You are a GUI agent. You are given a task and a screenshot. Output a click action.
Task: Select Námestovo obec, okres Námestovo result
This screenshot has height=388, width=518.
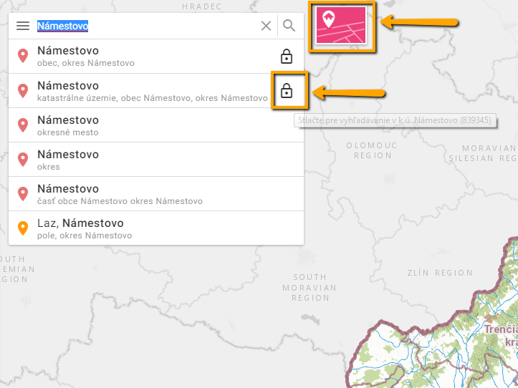[x=156, y=57]
